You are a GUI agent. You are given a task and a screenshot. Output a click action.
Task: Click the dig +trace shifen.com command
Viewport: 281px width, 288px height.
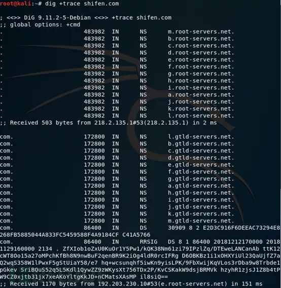coord(82,4)
